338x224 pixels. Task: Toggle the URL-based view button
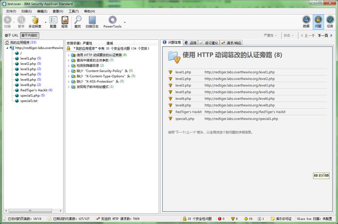tap(12, 35)
